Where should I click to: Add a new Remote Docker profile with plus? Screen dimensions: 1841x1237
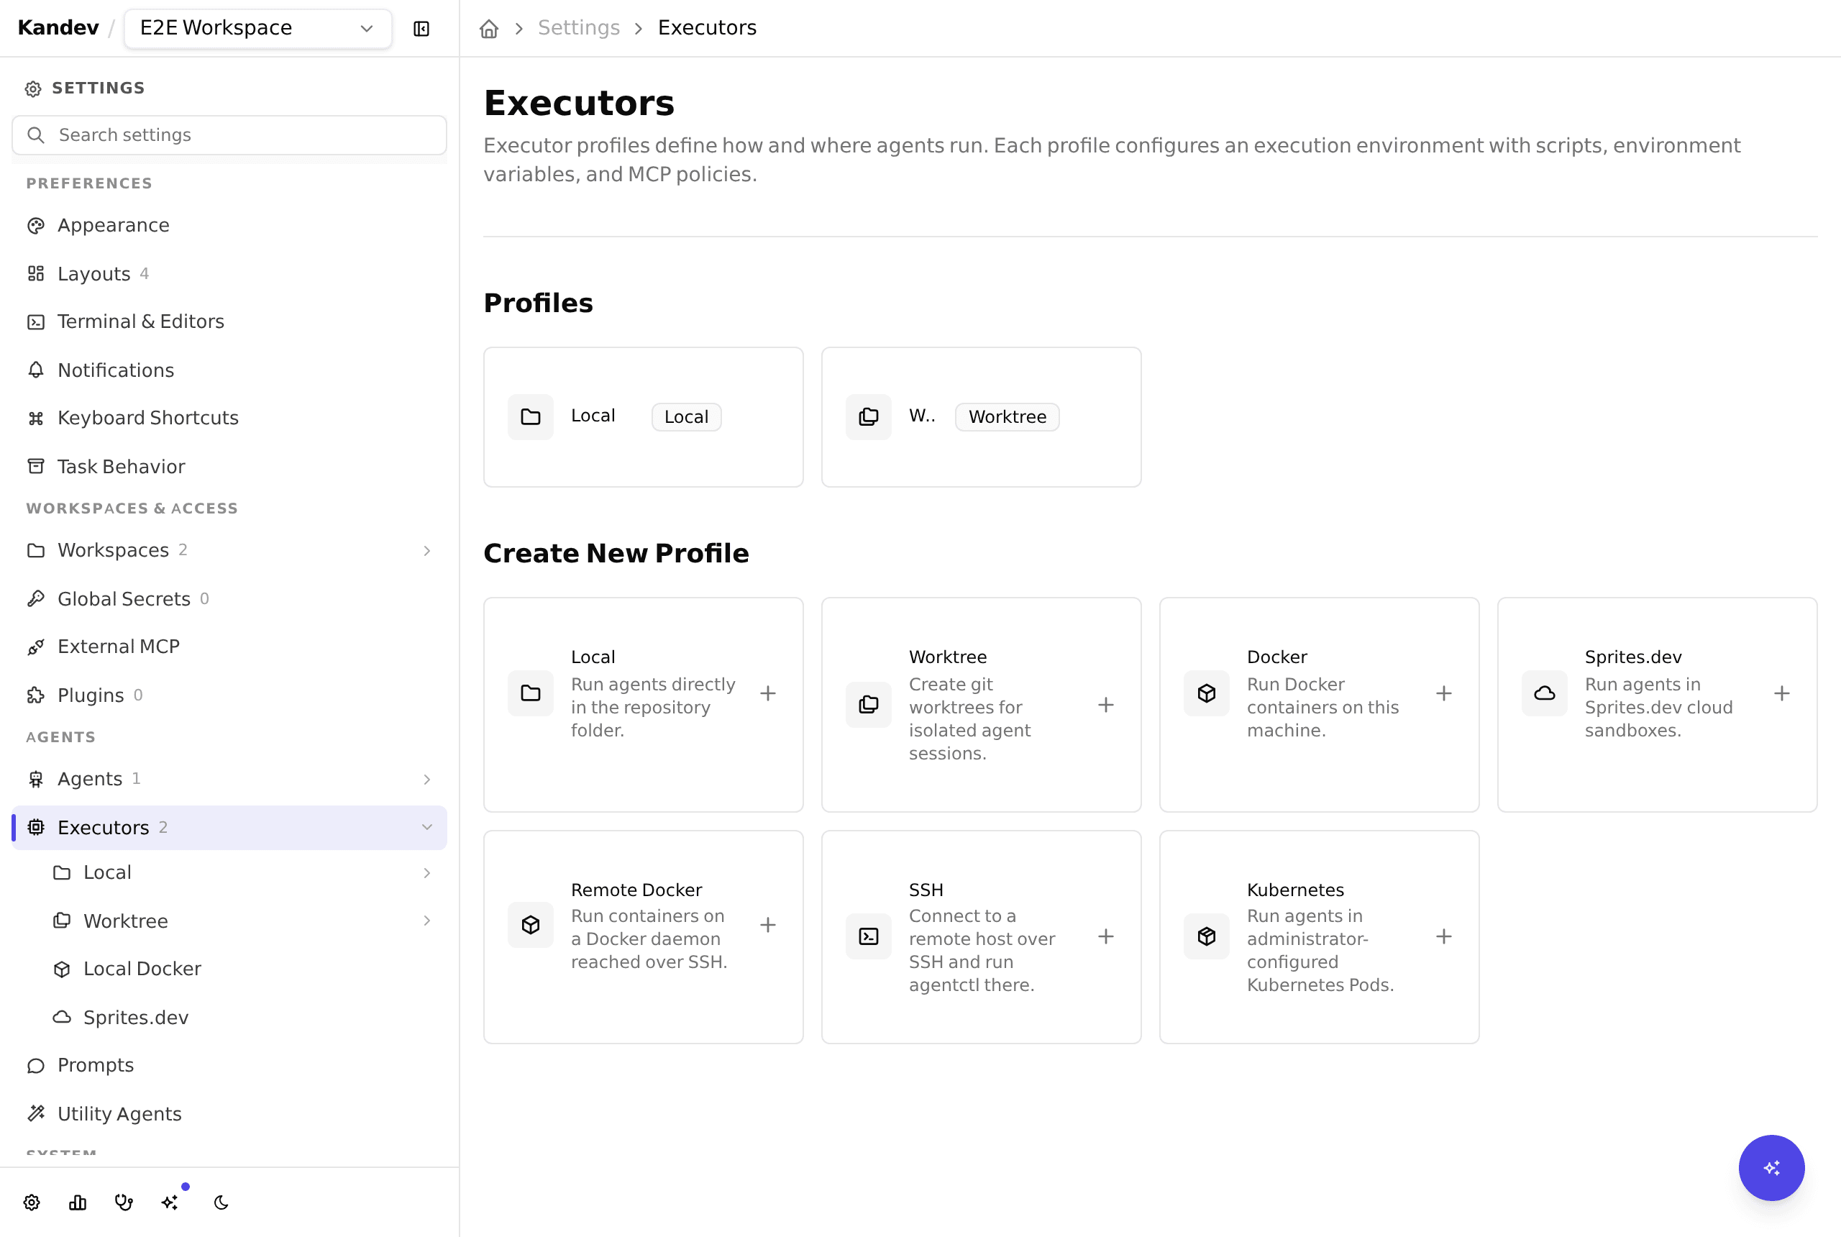click(768, 925)
